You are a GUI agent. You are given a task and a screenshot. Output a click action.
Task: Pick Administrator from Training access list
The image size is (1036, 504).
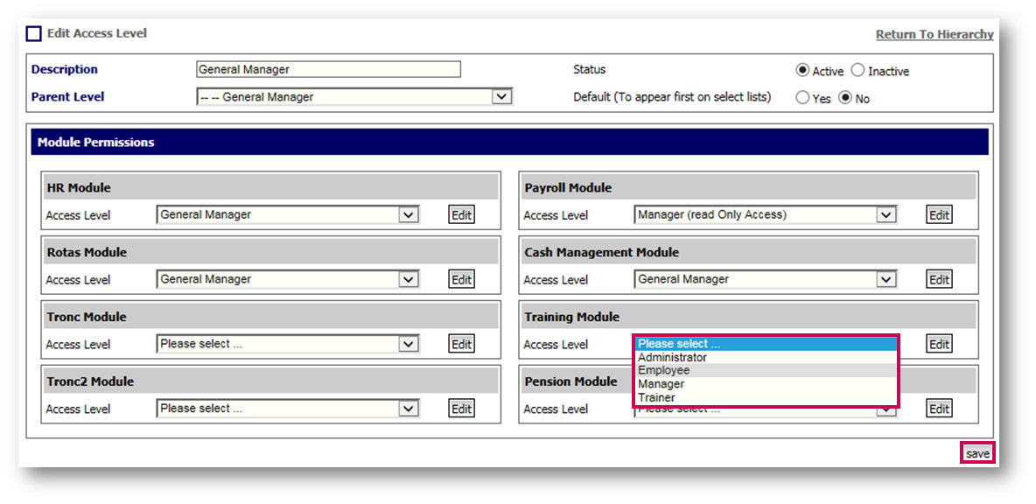coord(672,357)
